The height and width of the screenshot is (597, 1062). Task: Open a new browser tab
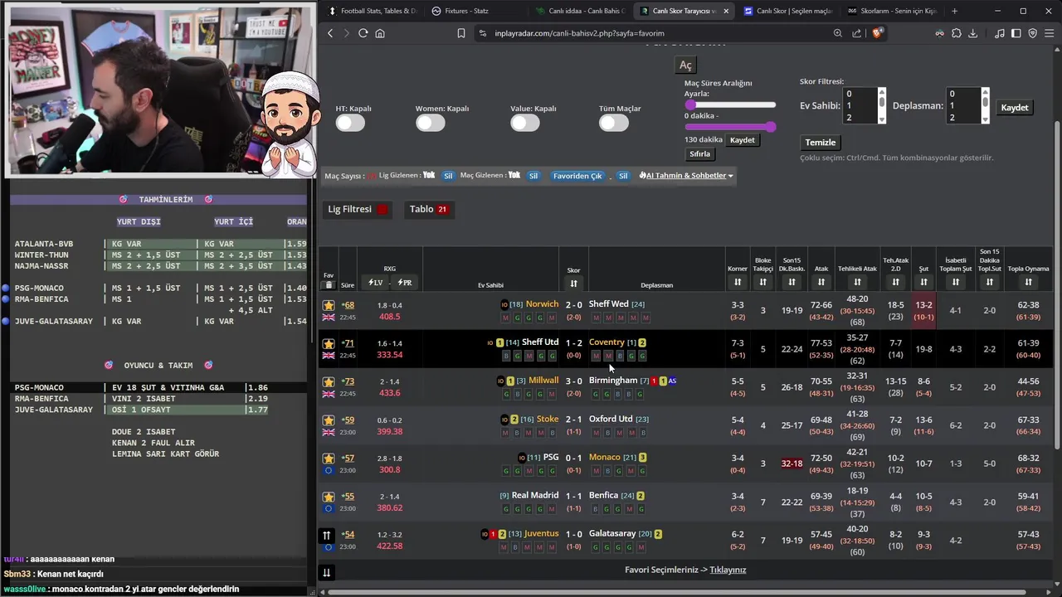(x=954, y=11)
